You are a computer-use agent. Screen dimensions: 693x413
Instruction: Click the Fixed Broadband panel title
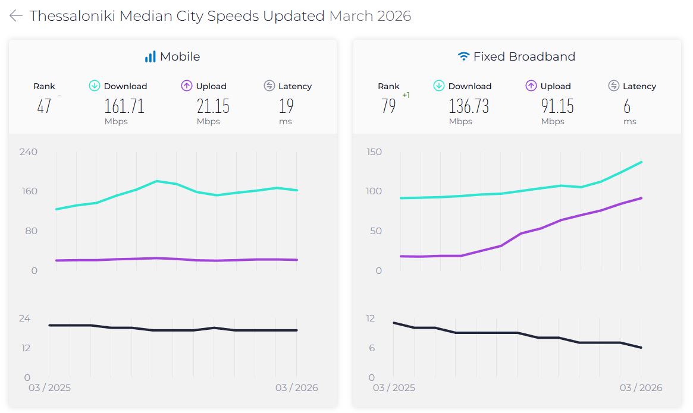(x=524, y=57)
